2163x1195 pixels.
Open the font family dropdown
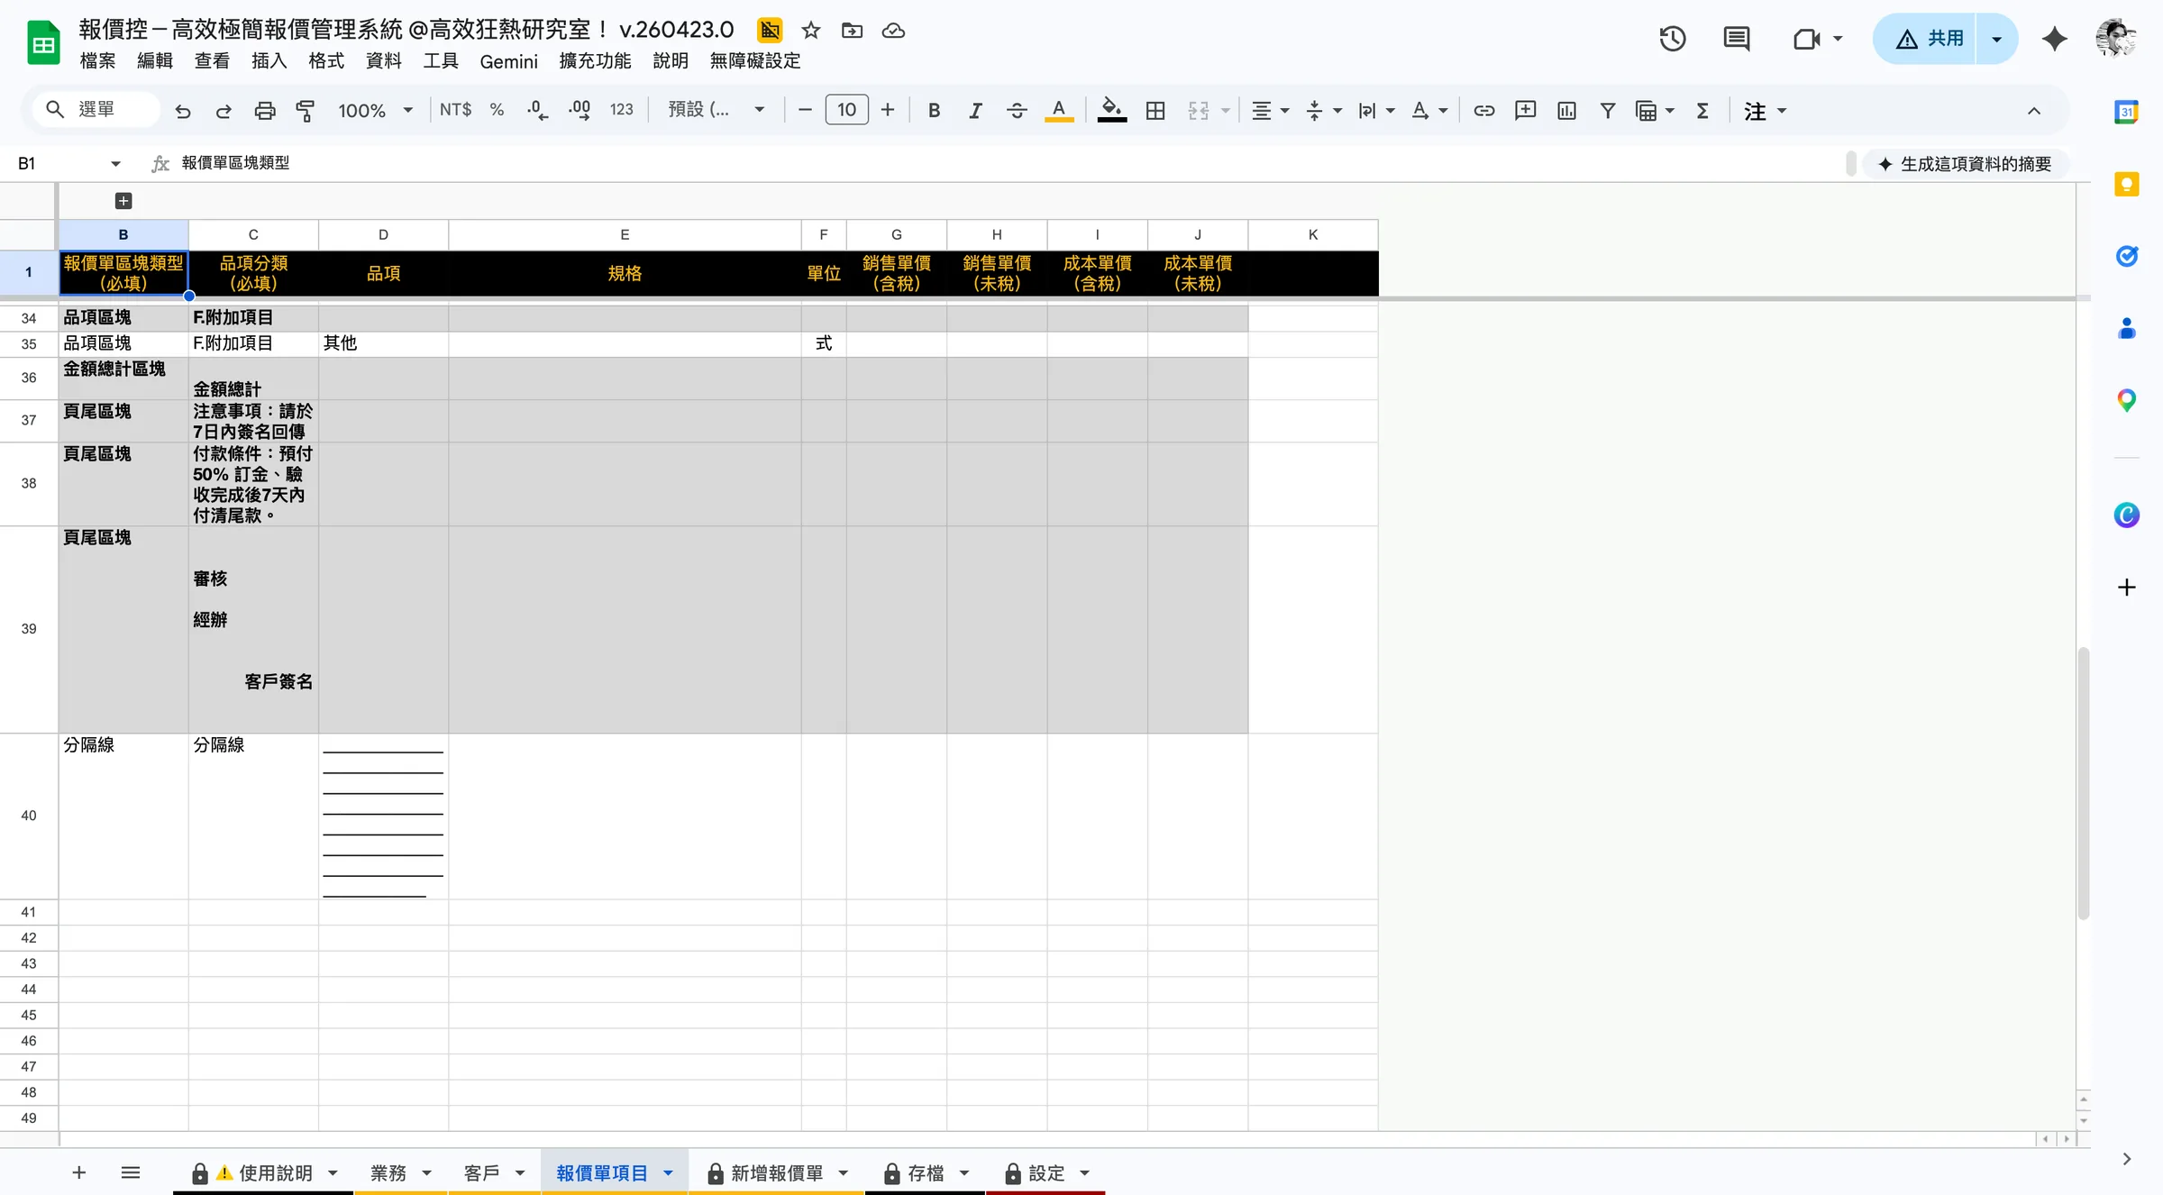[x=716, y=110]
